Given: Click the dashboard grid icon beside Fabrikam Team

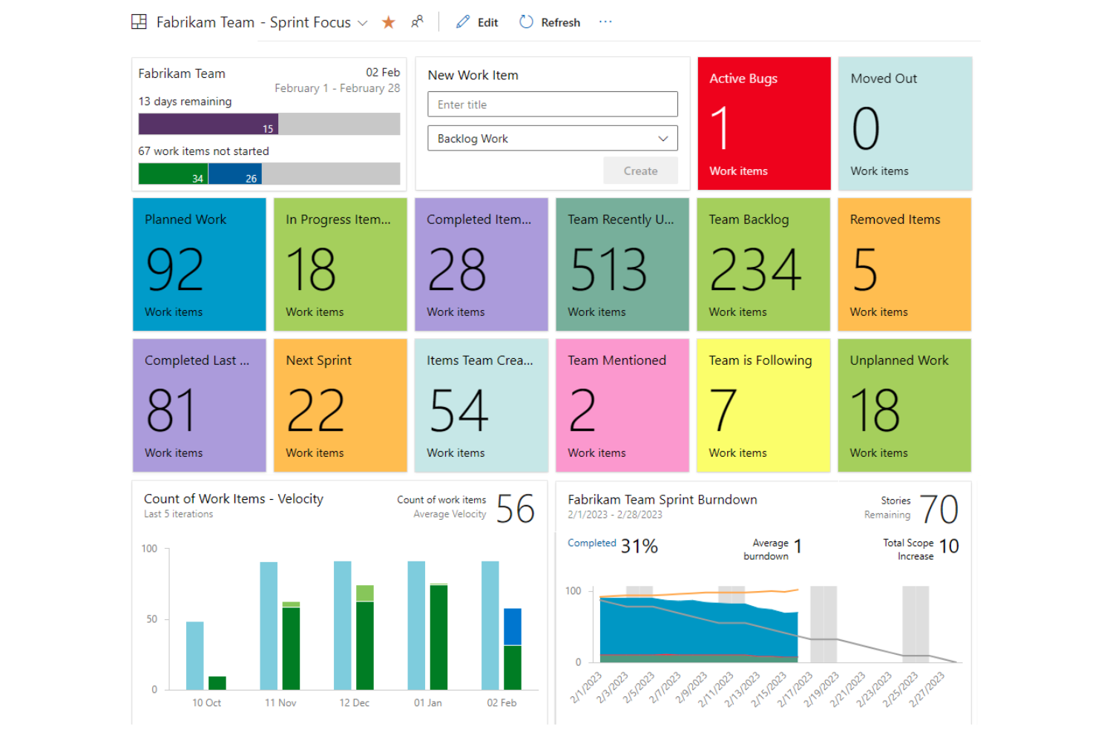Looking at the screenshot, I should 139,22.
